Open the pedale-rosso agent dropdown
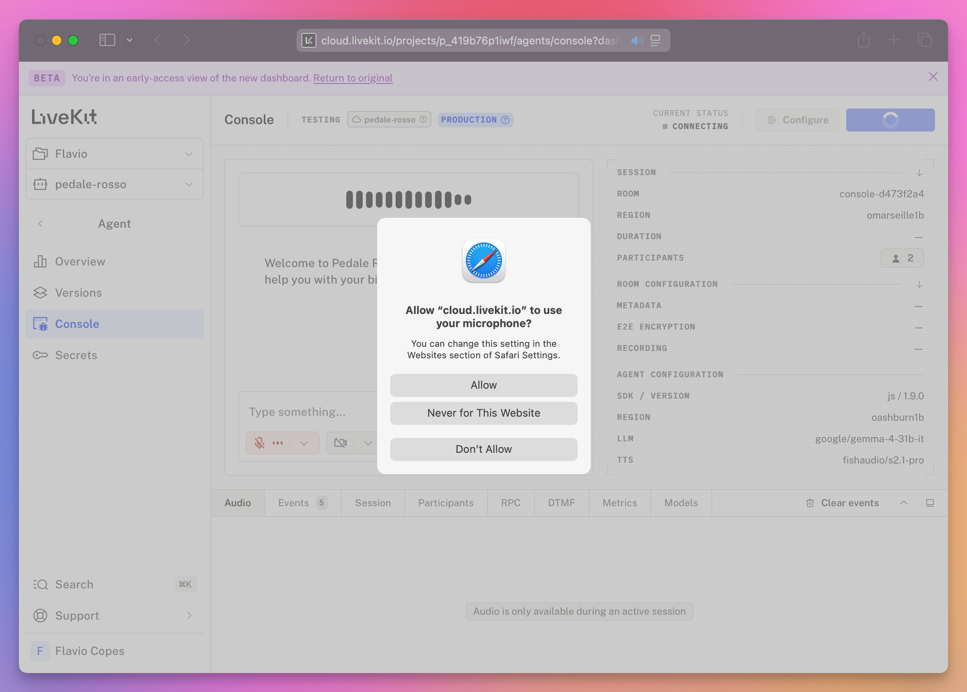The image size is (967, 692). coord(115,184)
